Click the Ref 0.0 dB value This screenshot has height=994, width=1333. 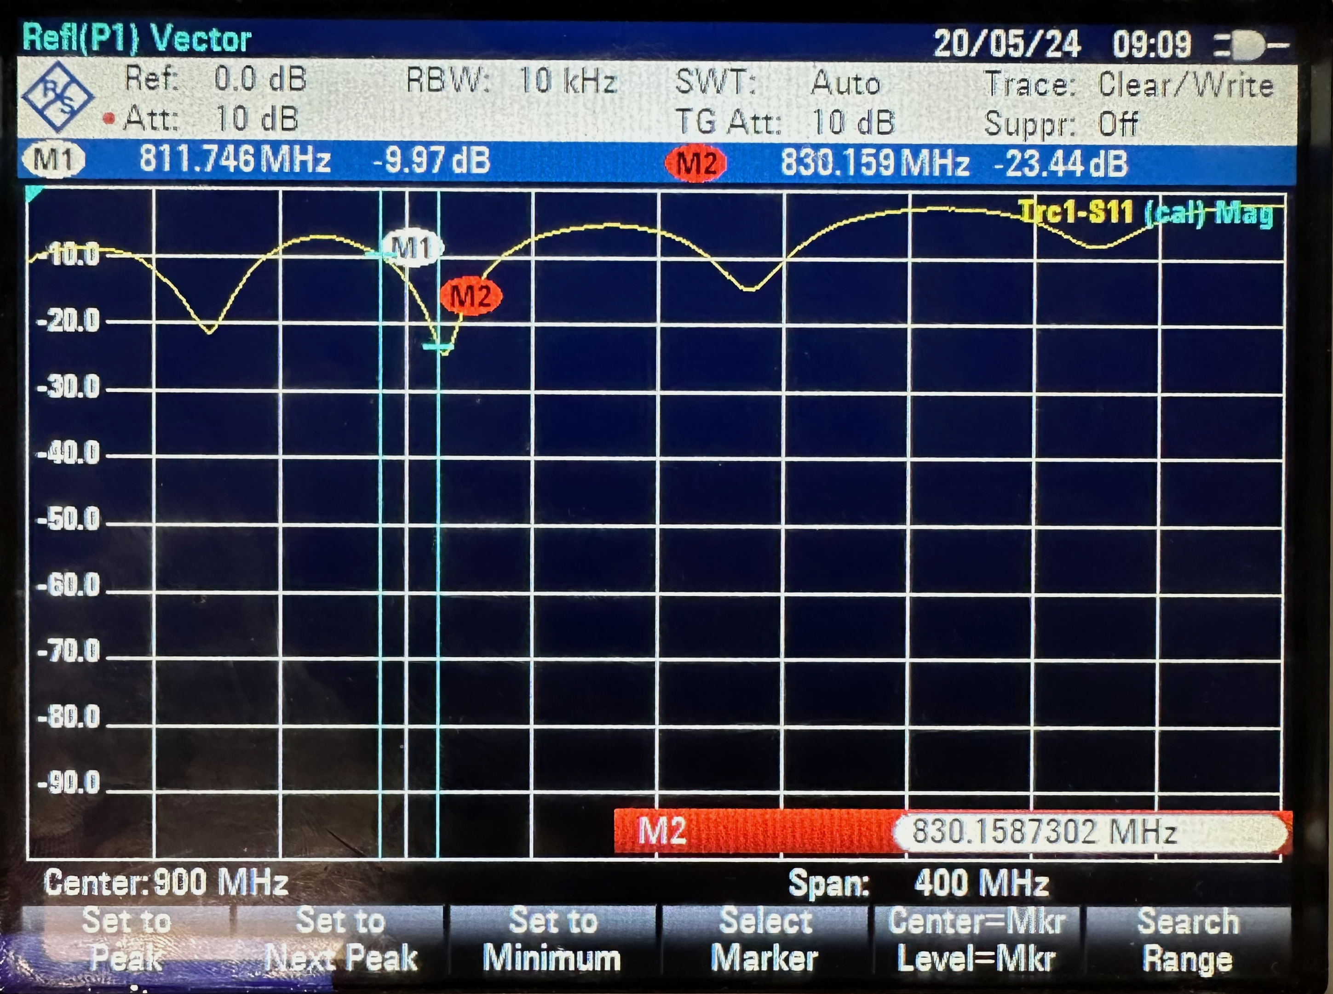pyautogui.click(x=261, y=80)
